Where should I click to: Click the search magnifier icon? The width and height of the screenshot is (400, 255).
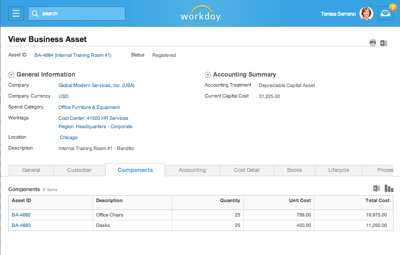click(x=34, y=14)
